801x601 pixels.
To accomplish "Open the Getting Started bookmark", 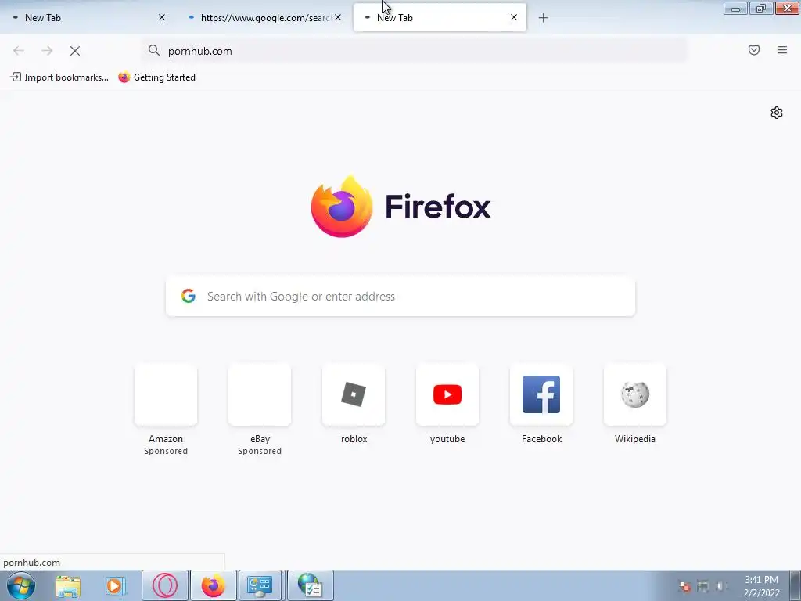I will click(x=156, y=77).
